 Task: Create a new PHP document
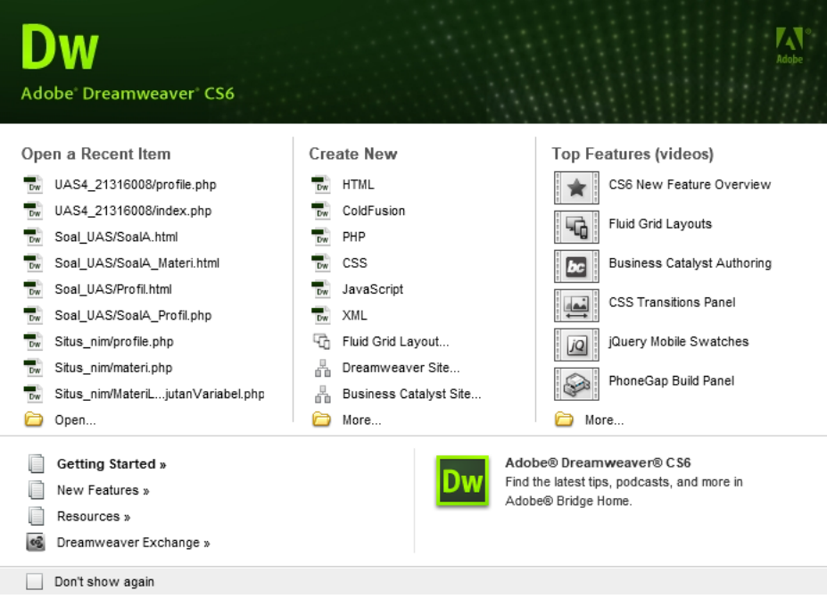click(353, 237)
